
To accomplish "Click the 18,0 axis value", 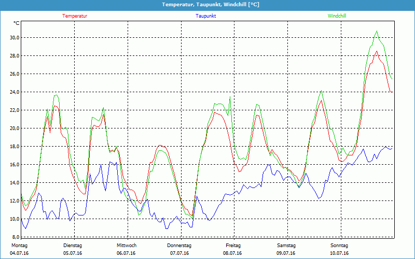I will pos(14,147).
